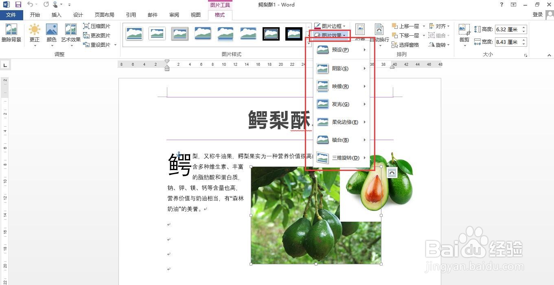Open the Reflection (映像) submenu
554x285 pixels.
[x=342, y=86]
